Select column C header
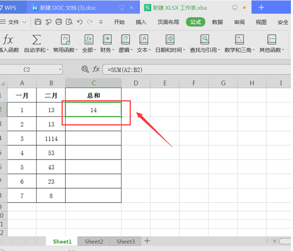The image size is (293, 251). [x=94, y=83]
